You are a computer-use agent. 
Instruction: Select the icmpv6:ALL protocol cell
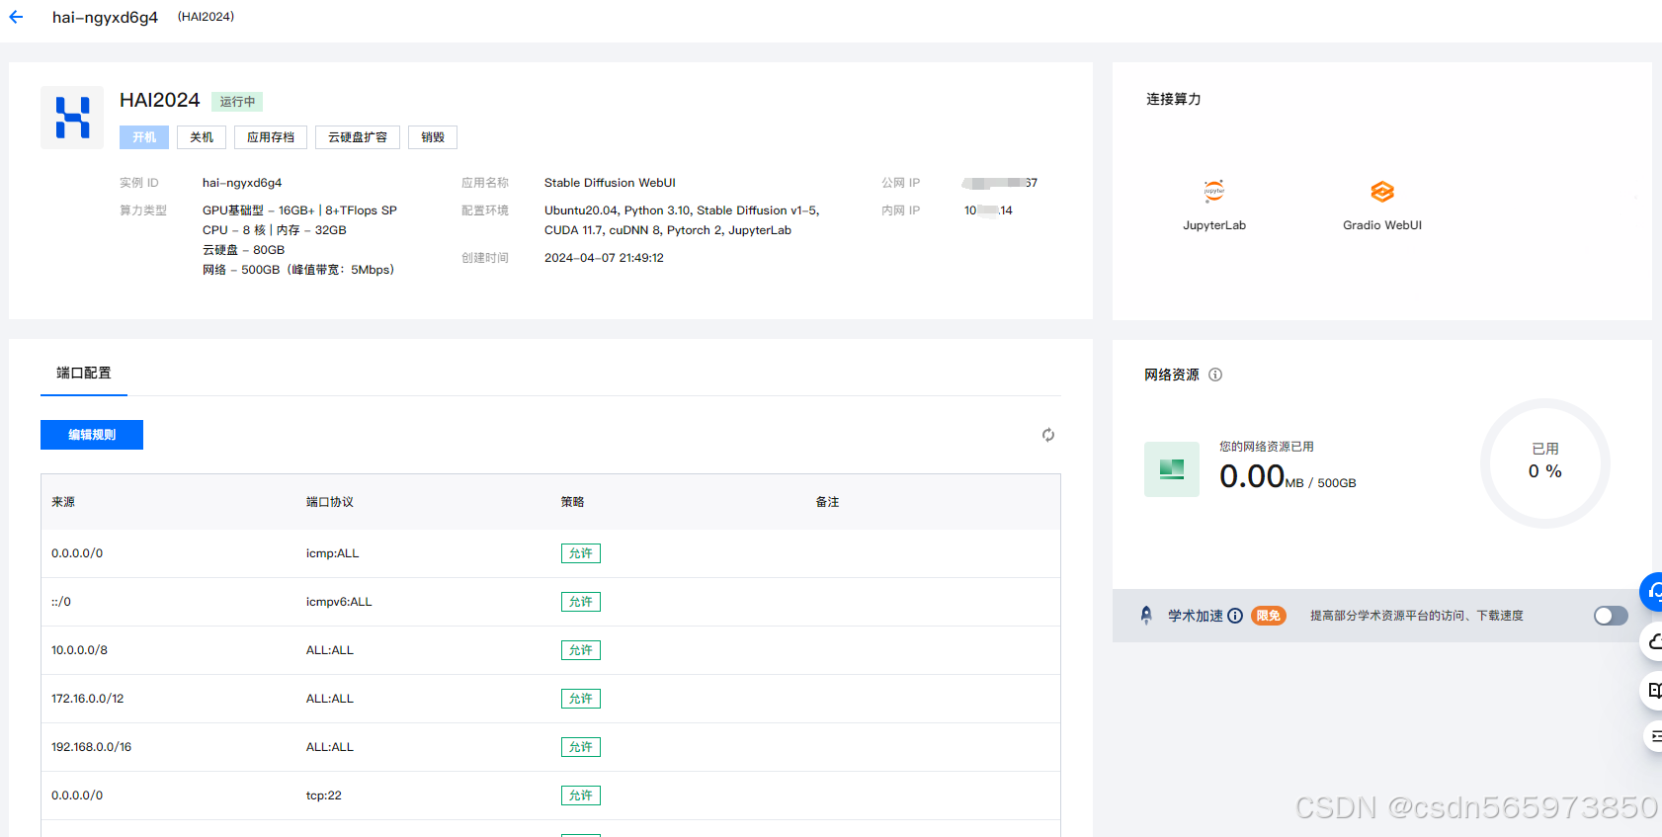[x=339, y=602]
